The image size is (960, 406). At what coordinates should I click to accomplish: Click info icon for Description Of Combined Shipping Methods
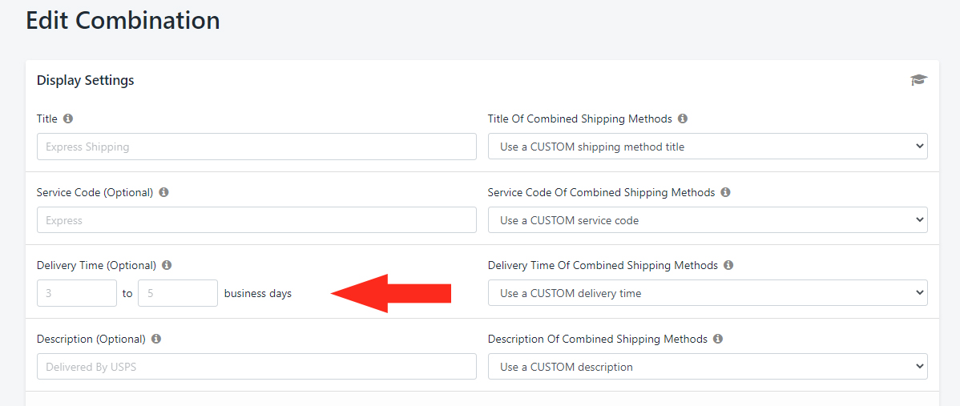pos(718,339)
